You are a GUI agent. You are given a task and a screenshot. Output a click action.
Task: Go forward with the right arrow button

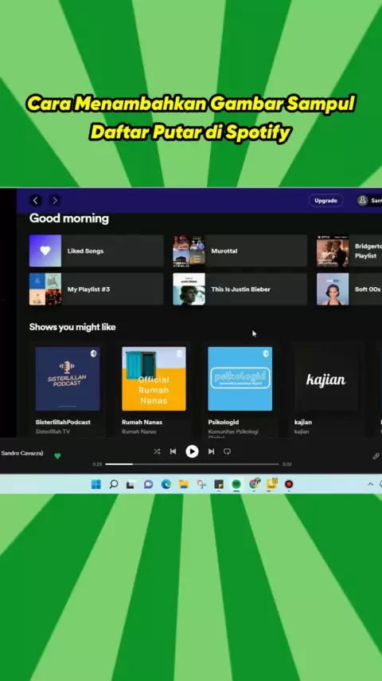(55, 200)
